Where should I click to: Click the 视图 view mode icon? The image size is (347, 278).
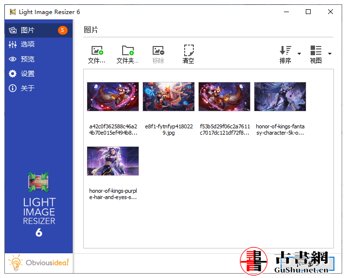pyautogui.click(x=316, y=50)
